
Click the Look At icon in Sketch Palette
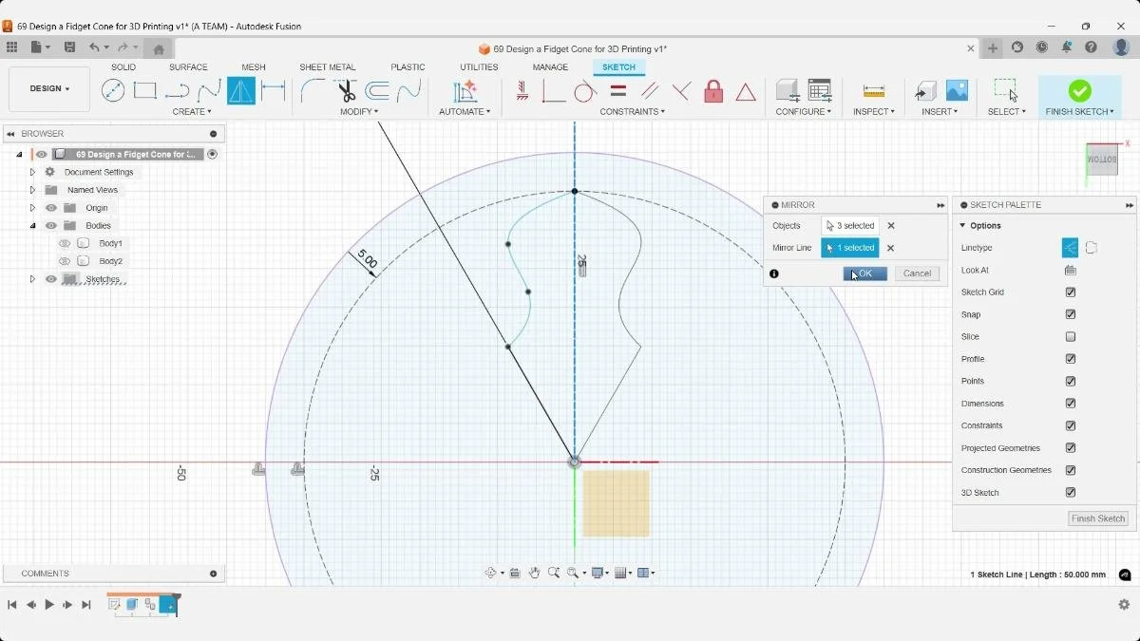point(1071,271)
